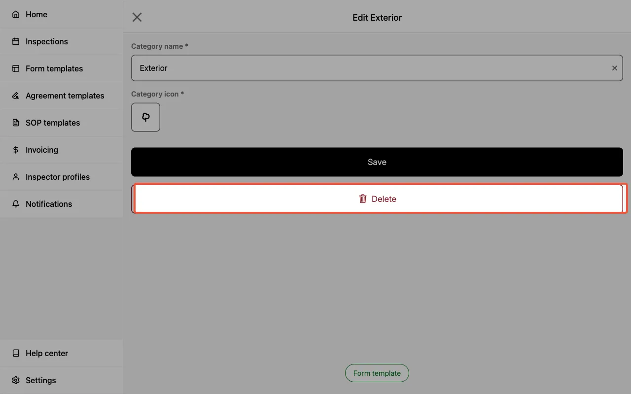Navigate to Agreement templates in sidebar

pyautogui.click(x=65, y=96)
